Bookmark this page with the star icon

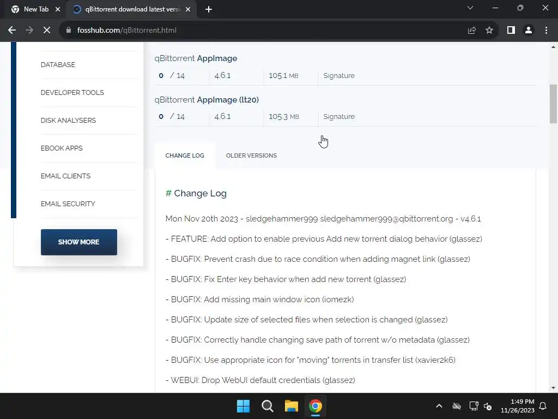tap(489, 31)
